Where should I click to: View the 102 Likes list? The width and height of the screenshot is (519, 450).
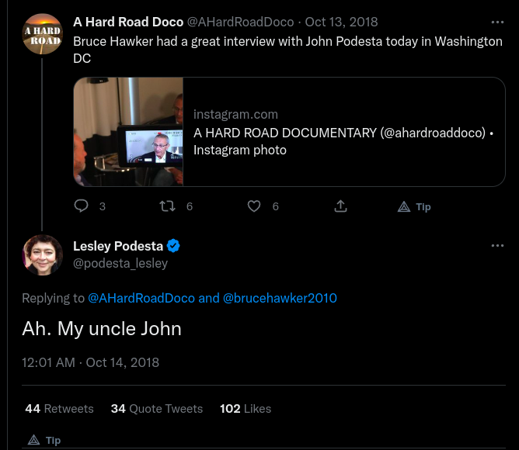pyautogui.click(x=246, y=408)
